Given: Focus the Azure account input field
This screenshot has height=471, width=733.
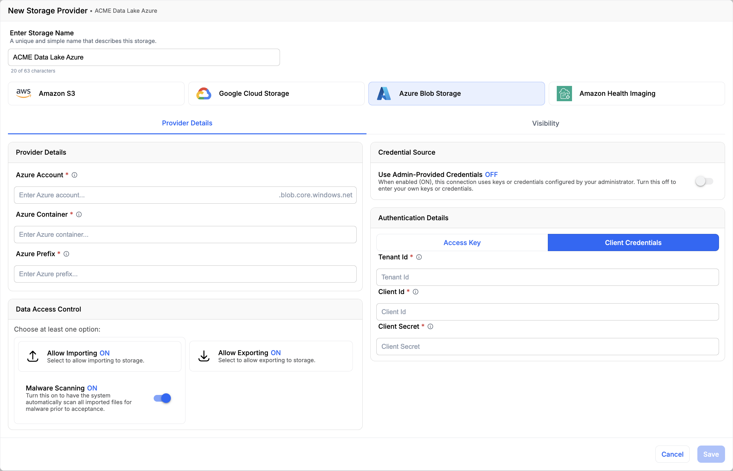Looking at the screenshot, I should [185, 195].
